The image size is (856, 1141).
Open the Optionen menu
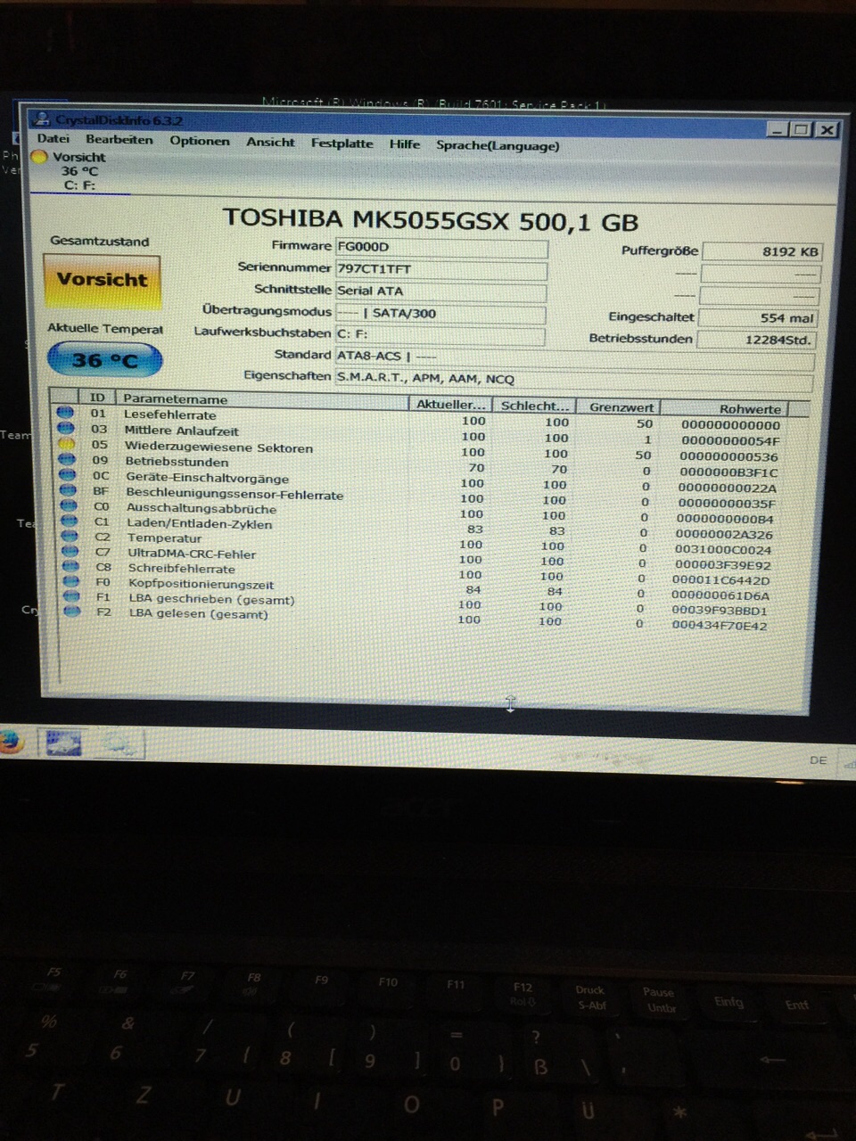coord(200,141)
